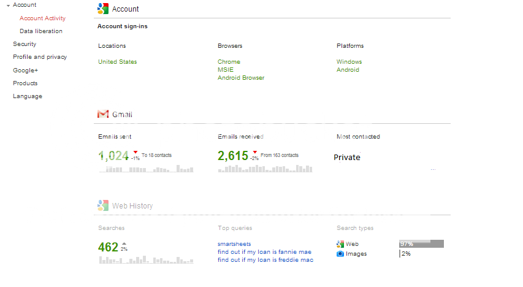
Task: Open Language settings in sidebar
Action: (x=28, y=96)
